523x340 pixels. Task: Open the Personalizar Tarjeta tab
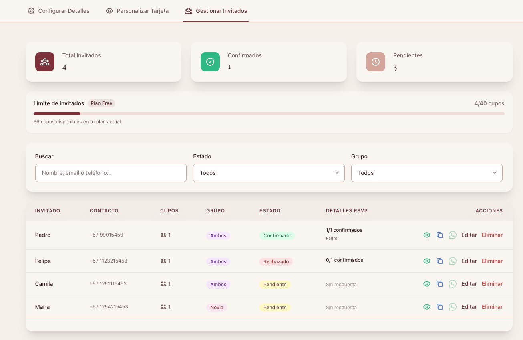[137, 11]
